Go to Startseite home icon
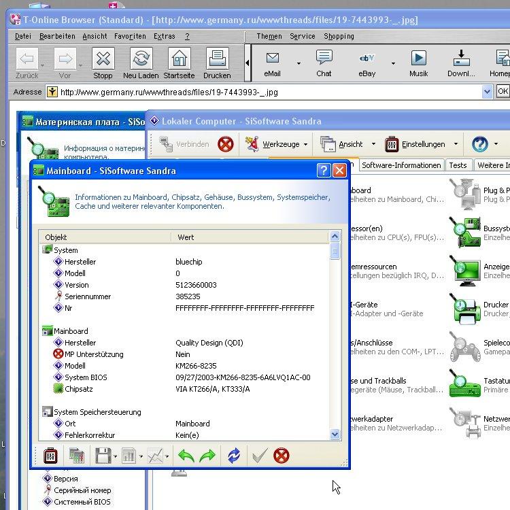 (x=179, y=63)
